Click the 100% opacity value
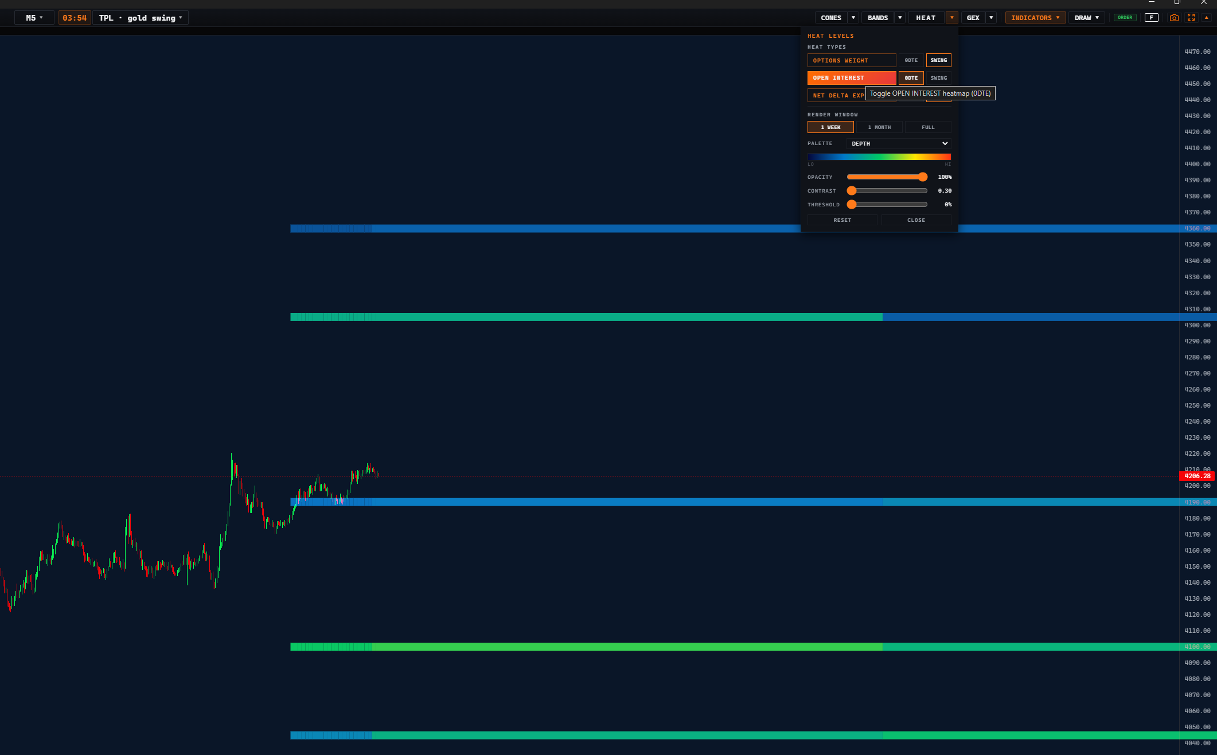Screen dimensions: 1217x755 click(945, 177)
